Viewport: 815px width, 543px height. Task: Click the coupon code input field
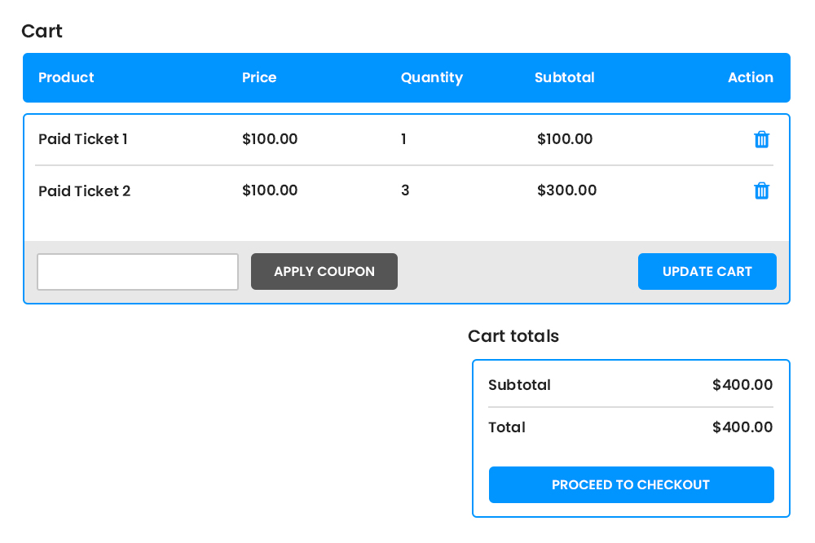(138, 272)
